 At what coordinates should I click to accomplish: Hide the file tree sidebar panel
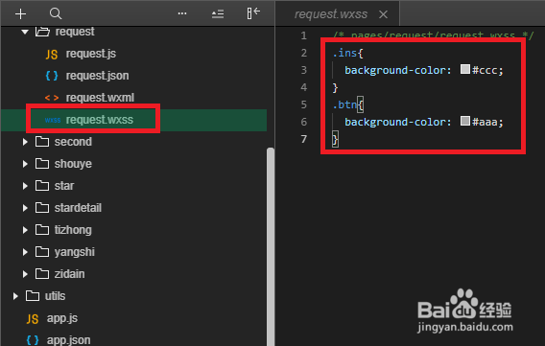tap(253, 13)
